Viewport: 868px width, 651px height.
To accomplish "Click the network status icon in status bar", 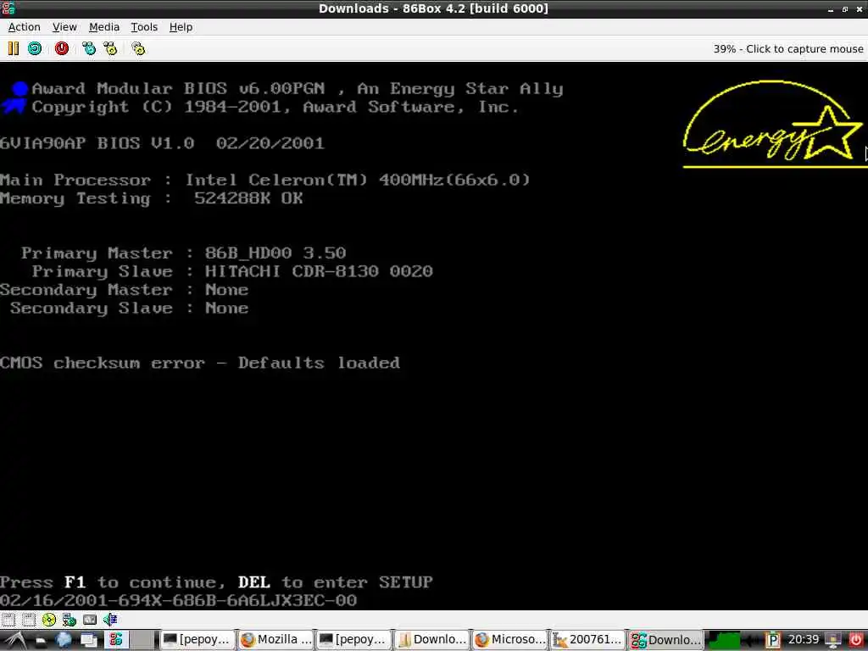I will click(70, 620).
